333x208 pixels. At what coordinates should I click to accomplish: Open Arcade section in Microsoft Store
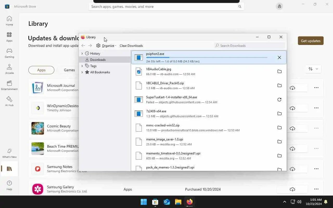9,69
